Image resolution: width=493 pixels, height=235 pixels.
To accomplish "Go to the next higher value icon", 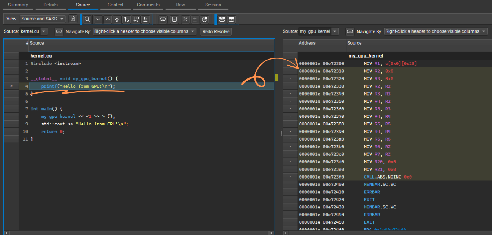I will tap(127, 19).
